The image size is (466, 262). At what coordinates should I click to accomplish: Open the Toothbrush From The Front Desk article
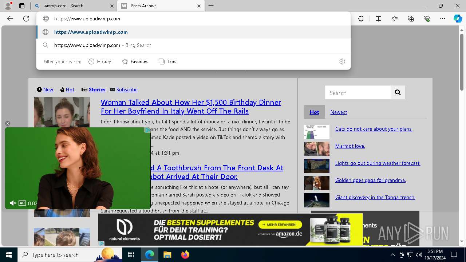click(217, 172)
